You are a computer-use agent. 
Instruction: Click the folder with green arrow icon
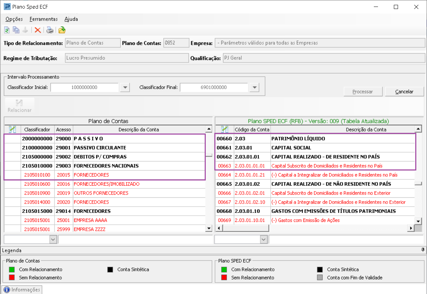point(62,30)
